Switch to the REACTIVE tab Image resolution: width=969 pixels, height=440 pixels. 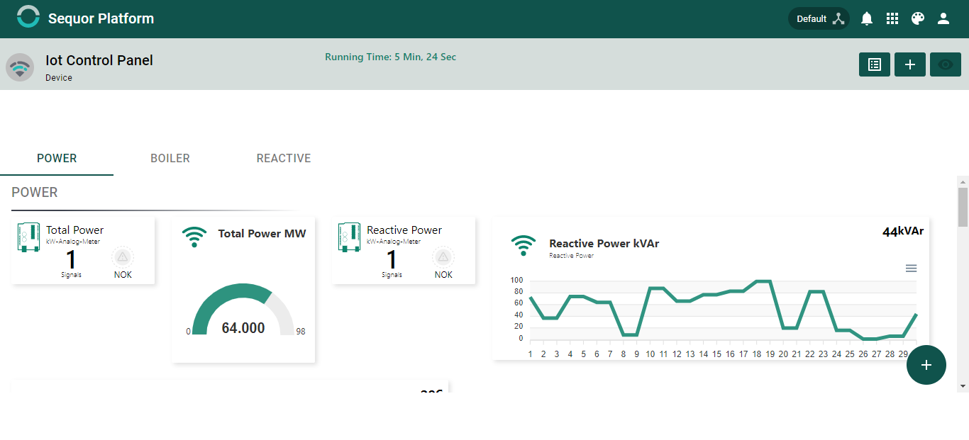(284, 158)
